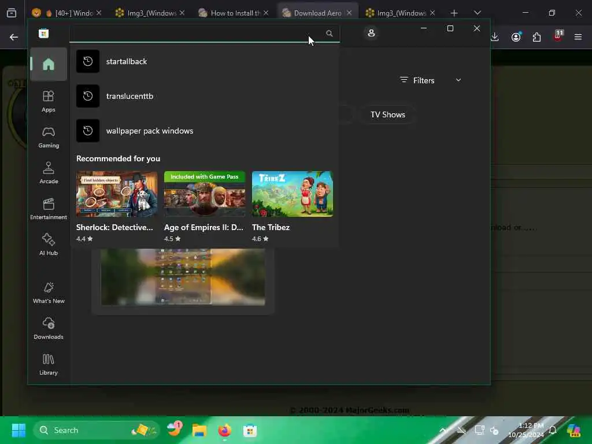The image size is (592, 444).
Task: Click history icon beside startallback
Action: [88, 61]
